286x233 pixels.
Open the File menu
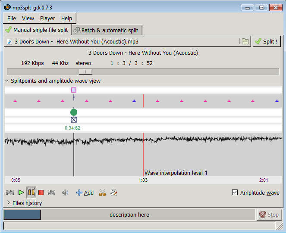click(x=12, y=19)
